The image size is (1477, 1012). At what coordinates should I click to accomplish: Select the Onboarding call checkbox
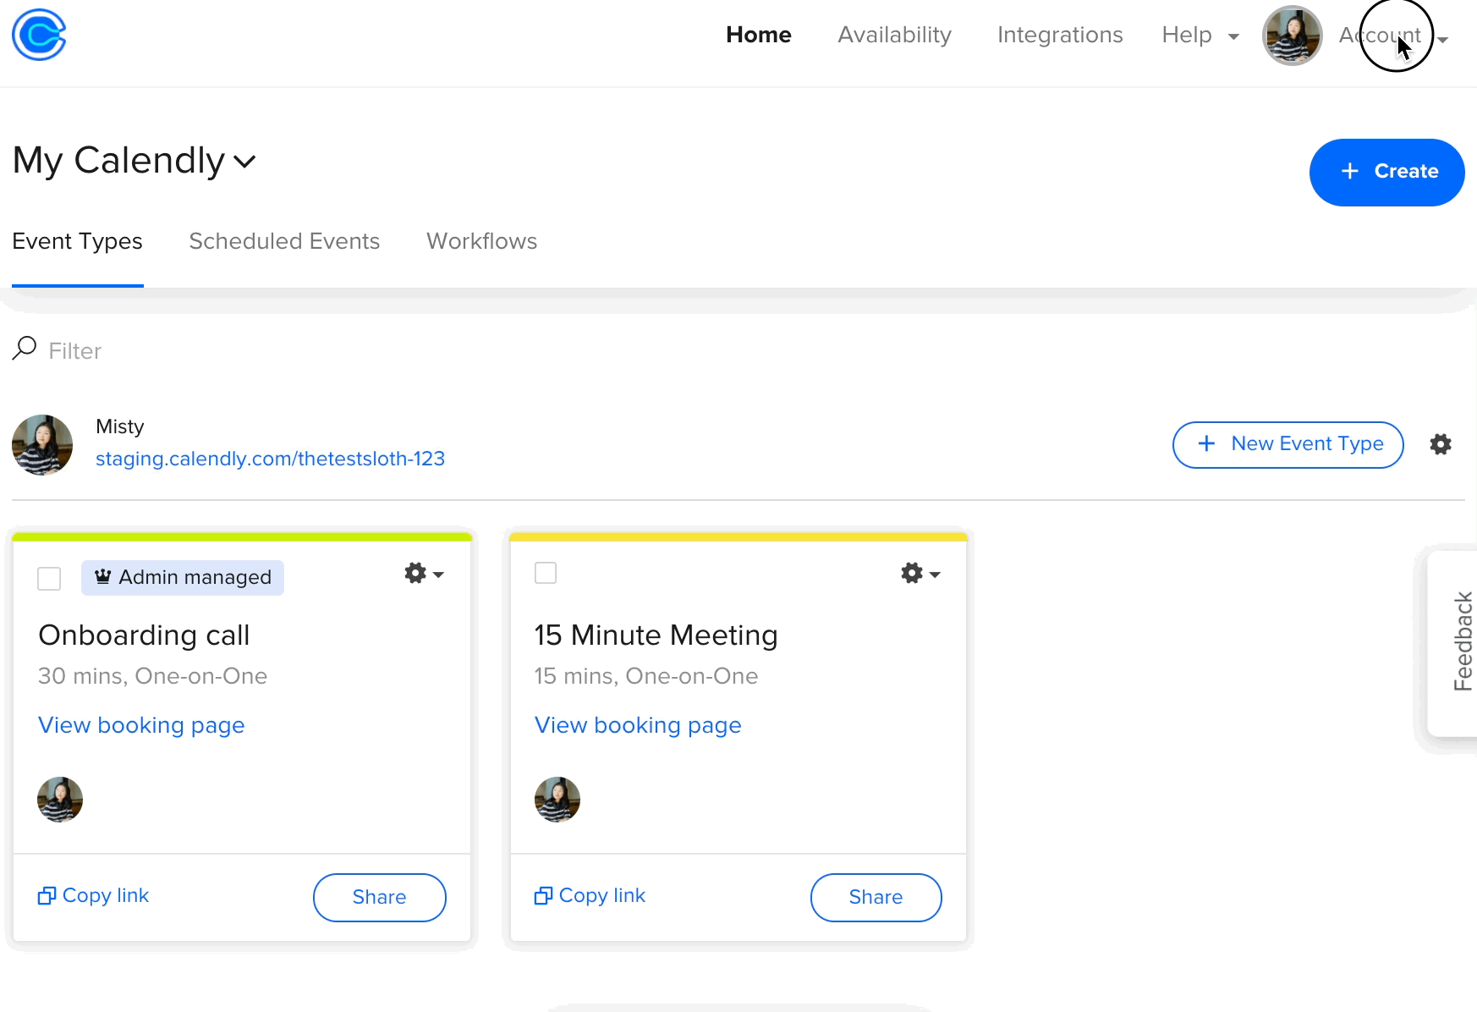point(49,579)
